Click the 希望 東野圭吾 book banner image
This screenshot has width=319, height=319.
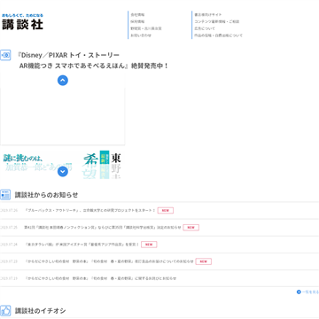pyautogui.click(x=62, y=165)
